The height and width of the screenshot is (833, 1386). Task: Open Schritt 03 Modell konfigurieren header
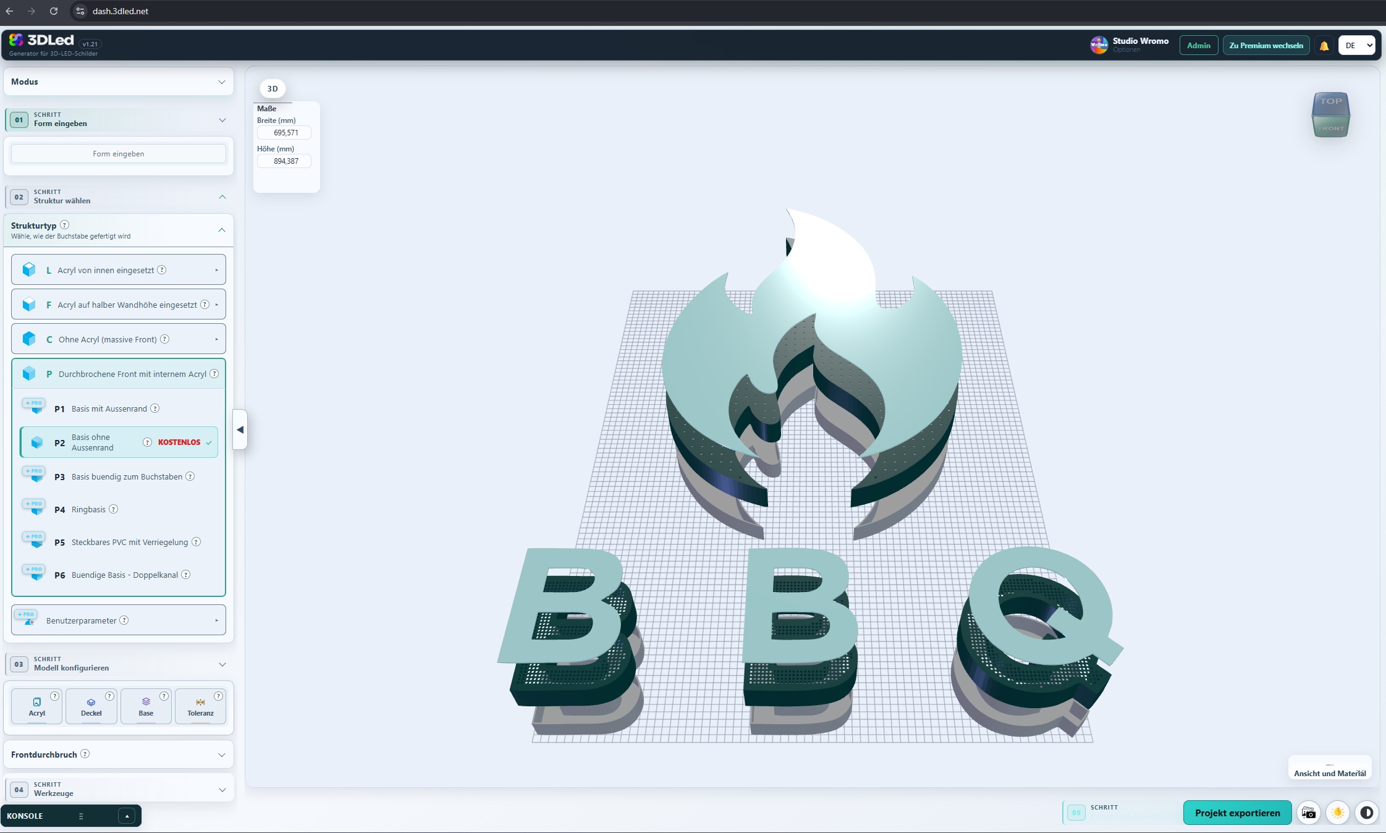tap(119, 664)
